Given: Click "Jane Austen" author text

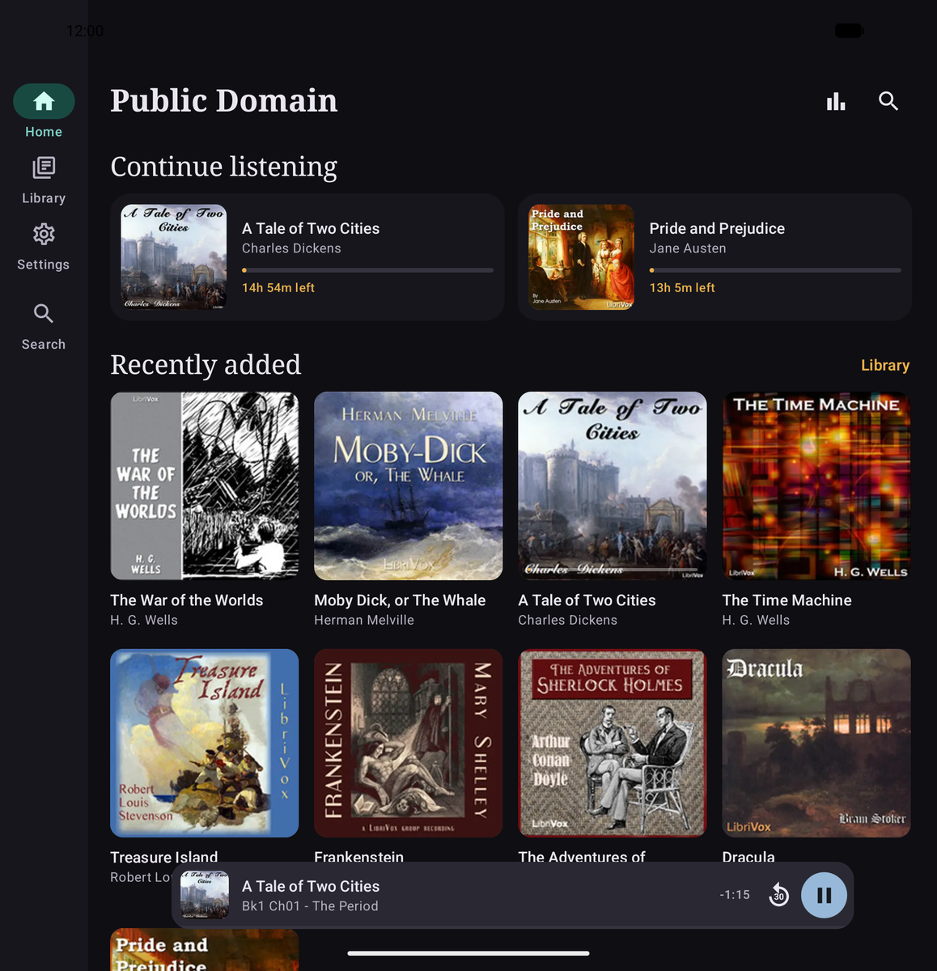Looking at the screenshot, I should [688, 248].
